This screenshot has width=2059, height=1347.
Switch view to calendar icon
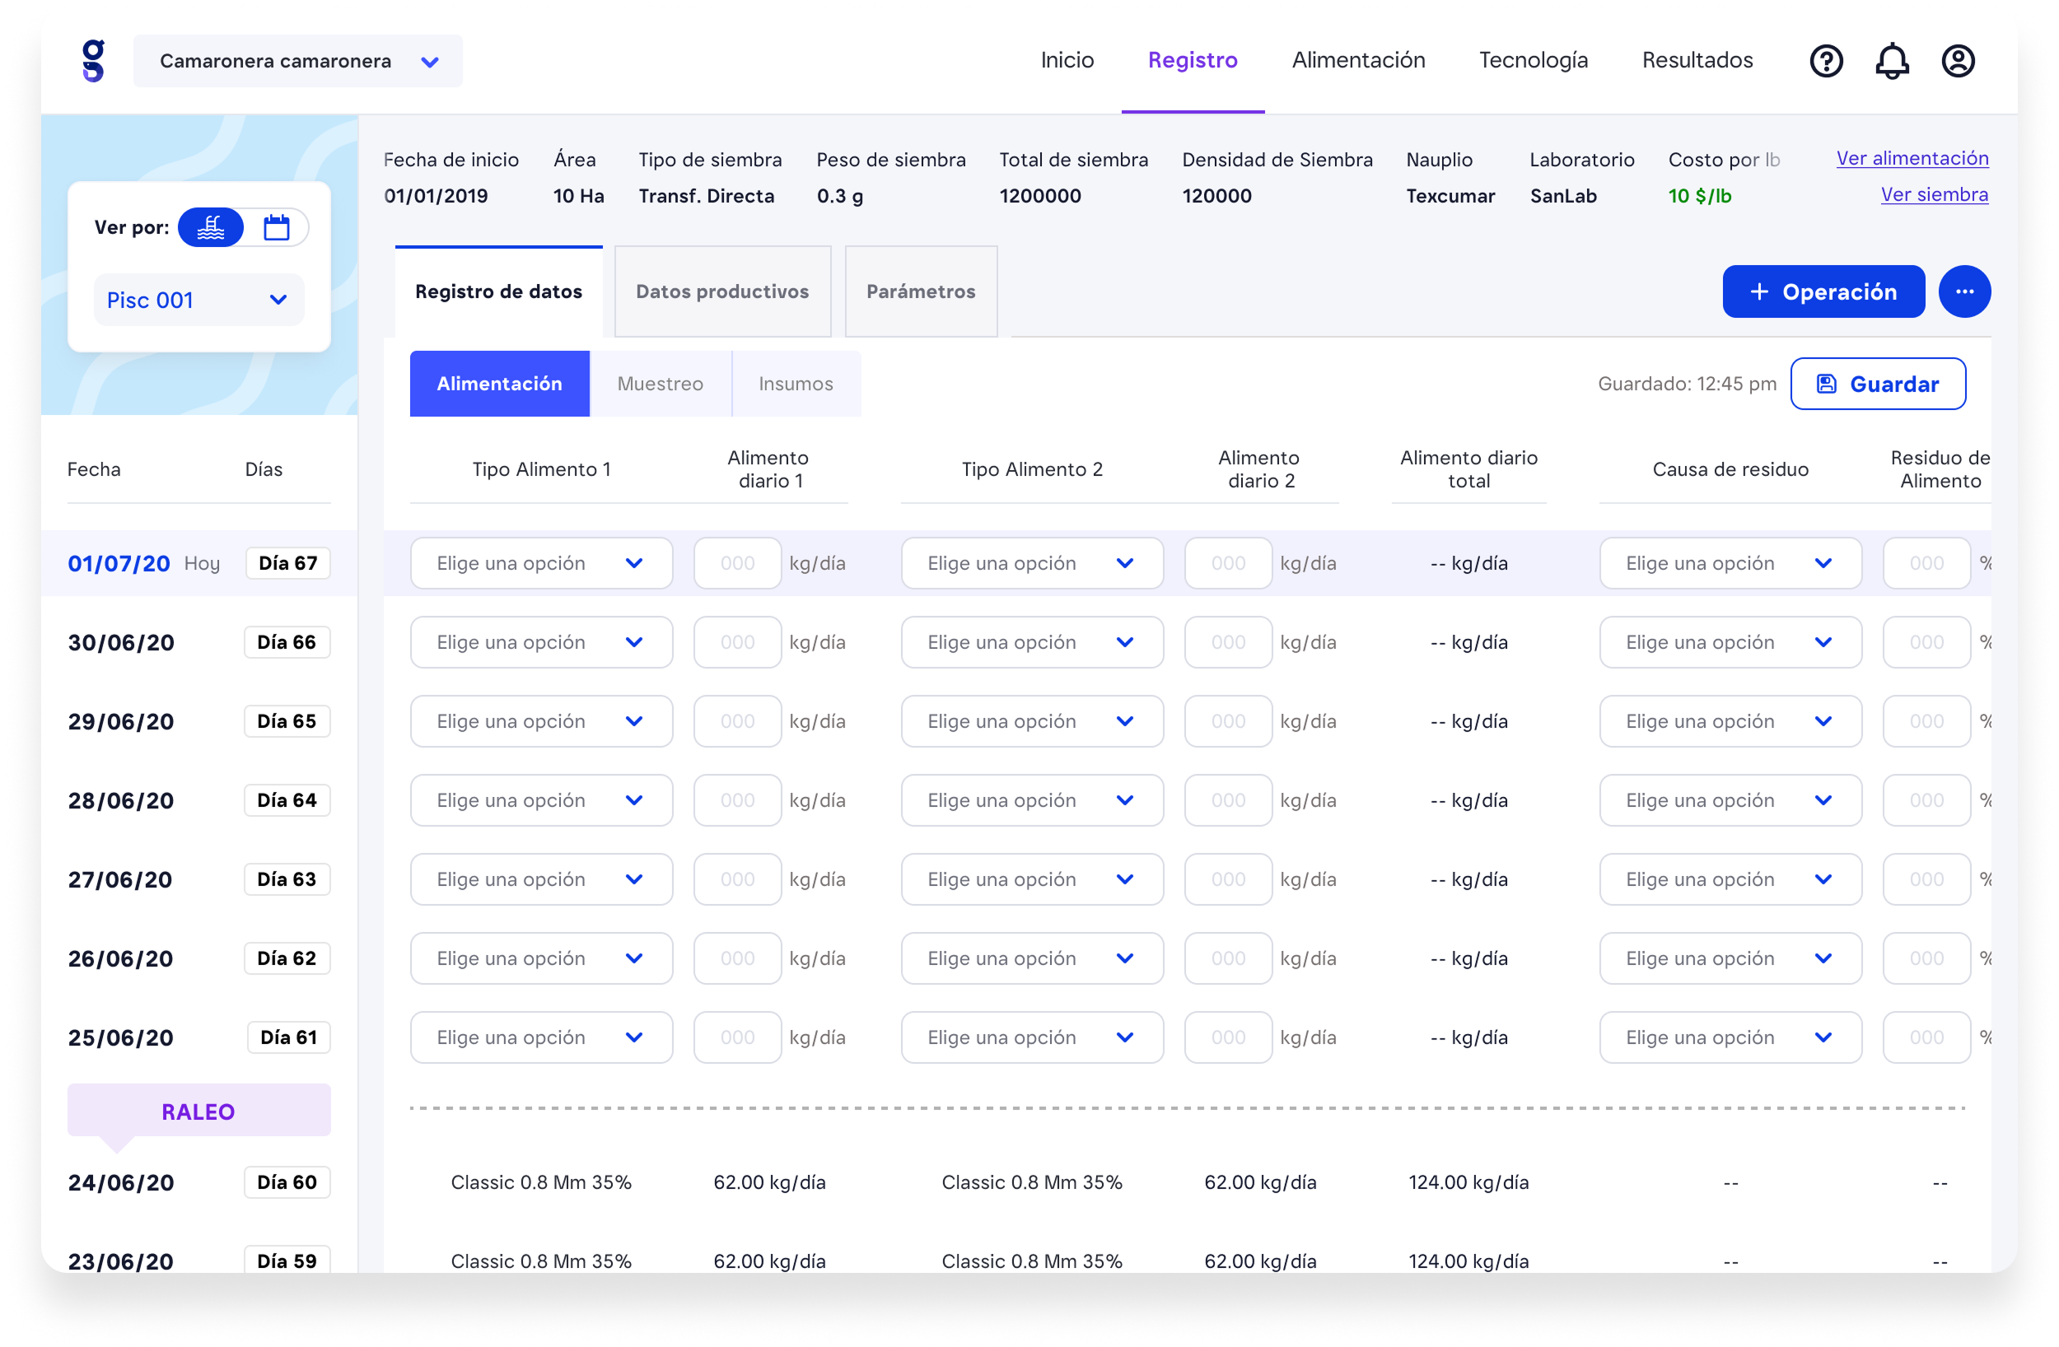click(x=276, y=227)
